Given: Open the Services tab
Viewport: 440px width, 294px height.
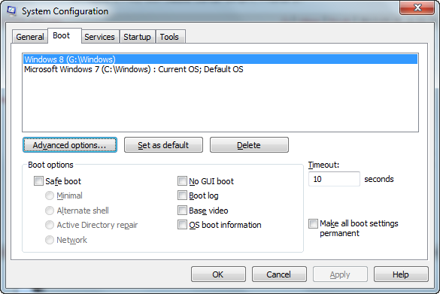Looking at the screenshot, I should tap(99, 37).
